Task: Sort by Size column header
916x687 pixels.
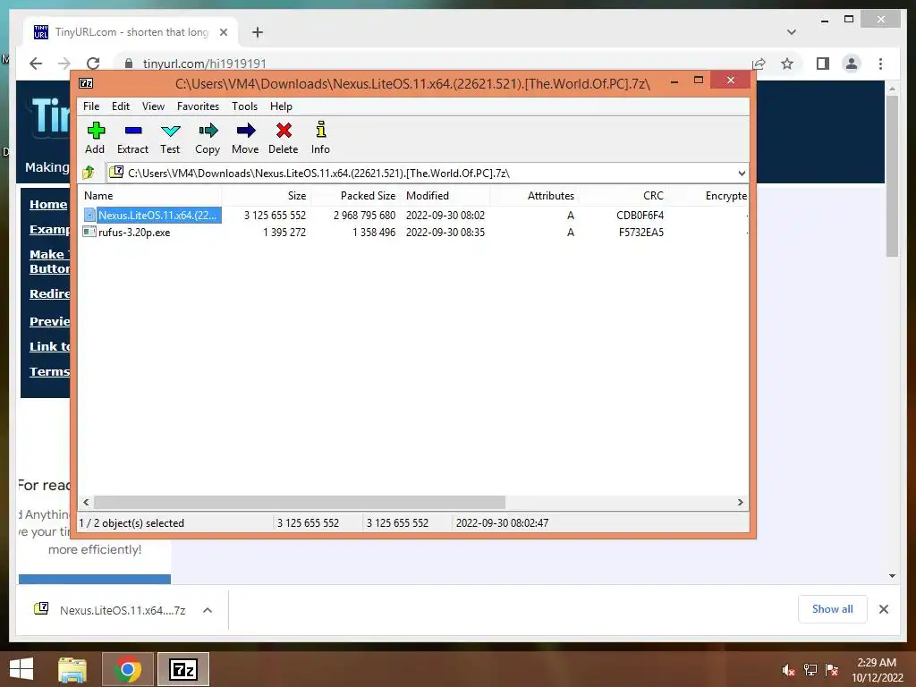Action: (x=266, y=196)
